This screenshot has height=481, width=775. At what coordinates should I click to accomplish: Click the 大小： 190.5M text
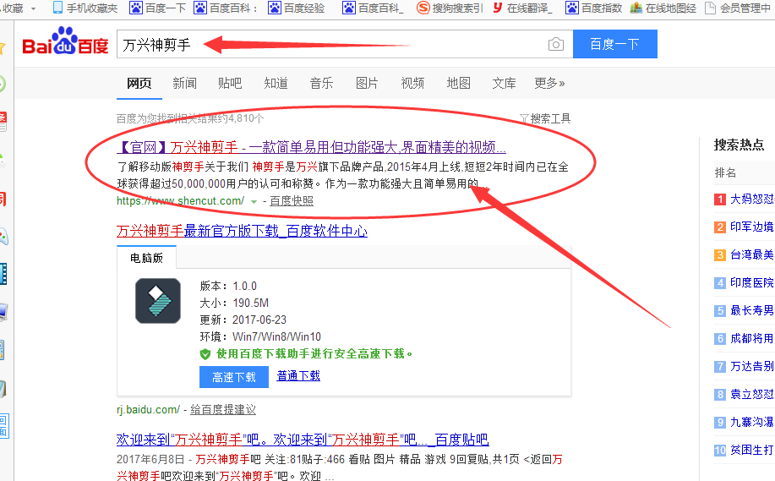pos(234,303)
